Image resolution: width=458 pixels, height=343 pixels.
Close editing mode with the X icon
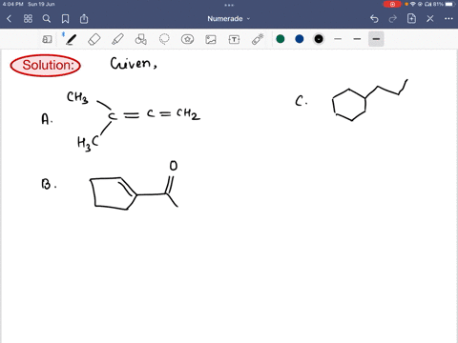pyautogui.click(x=430, y=19)
